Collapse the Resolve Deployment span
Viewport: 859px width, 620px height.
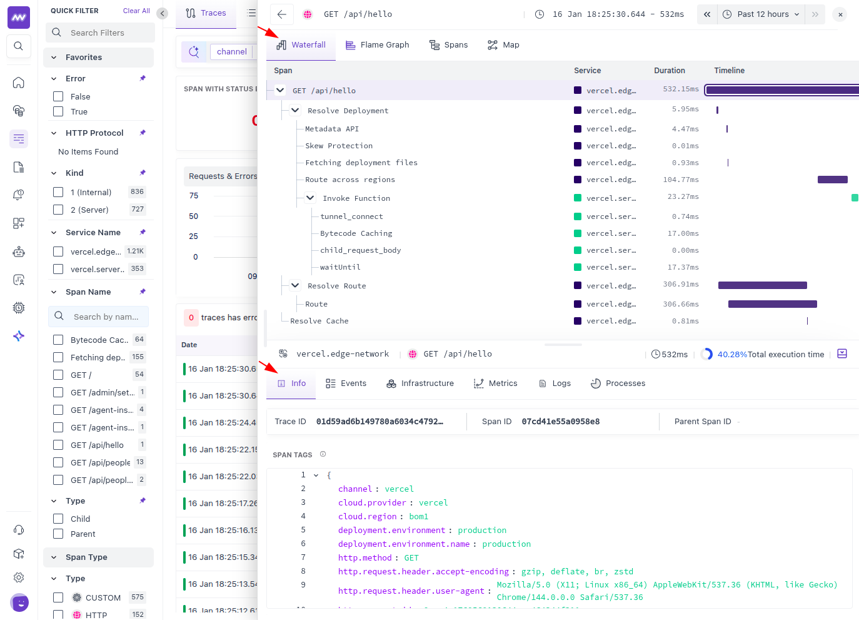(295, 110)
